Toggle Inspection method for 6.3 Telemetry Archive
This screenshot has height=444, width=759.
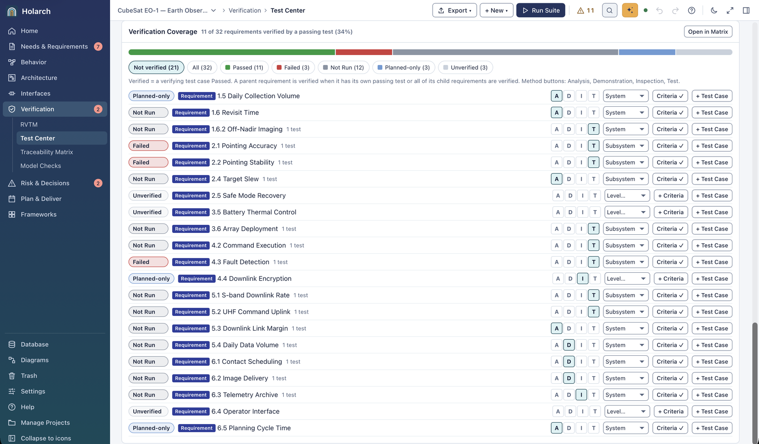click(x=581, y=395)
